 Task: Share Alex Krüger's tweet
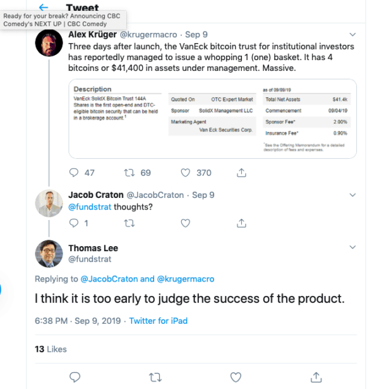click(x=241, y=172)
